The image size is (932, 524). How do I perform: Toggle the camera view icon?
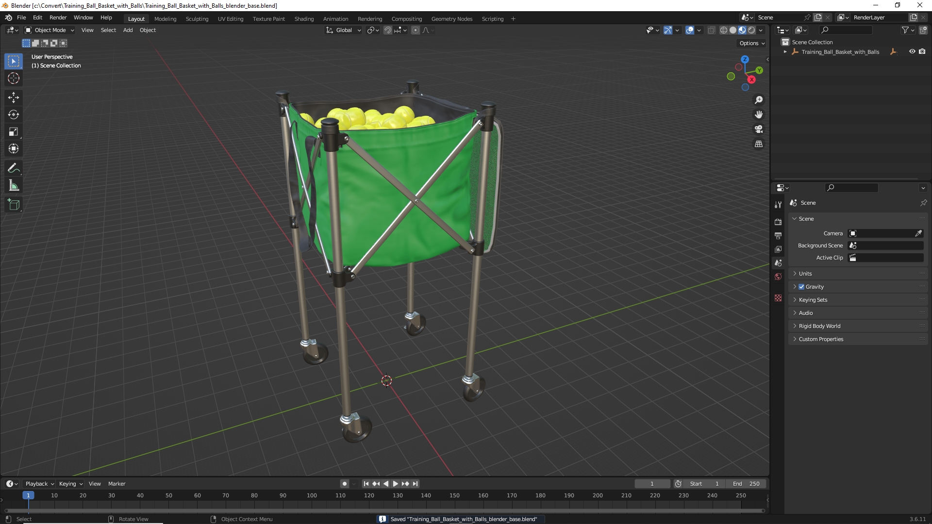759,129
